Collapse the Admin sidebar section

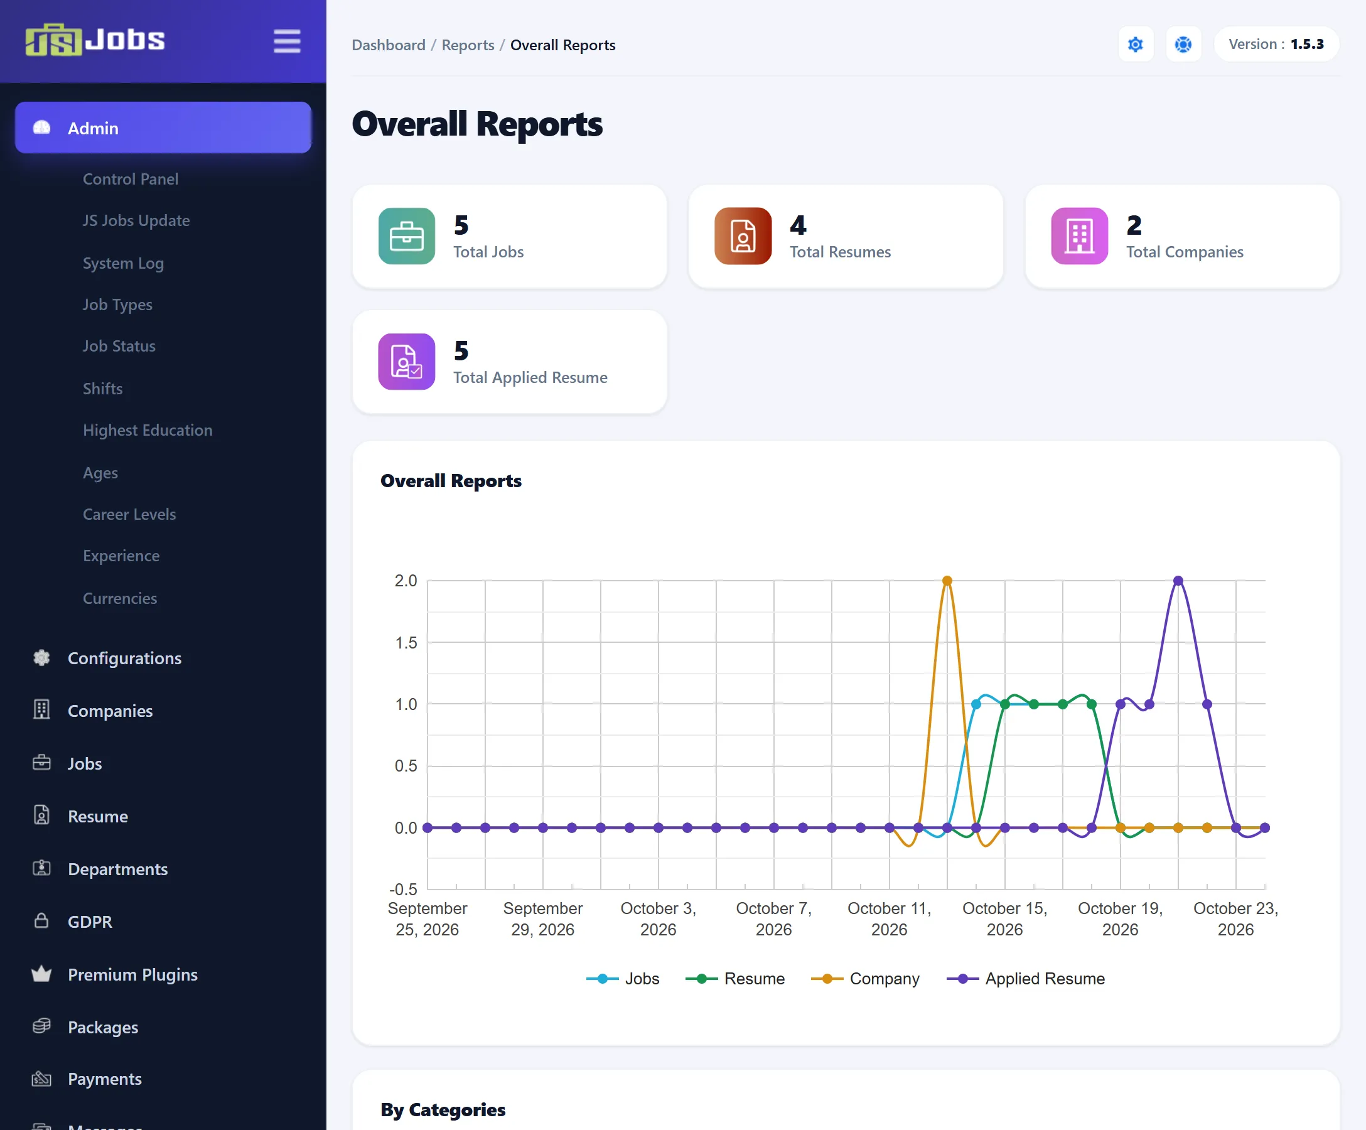pos(163,127)
